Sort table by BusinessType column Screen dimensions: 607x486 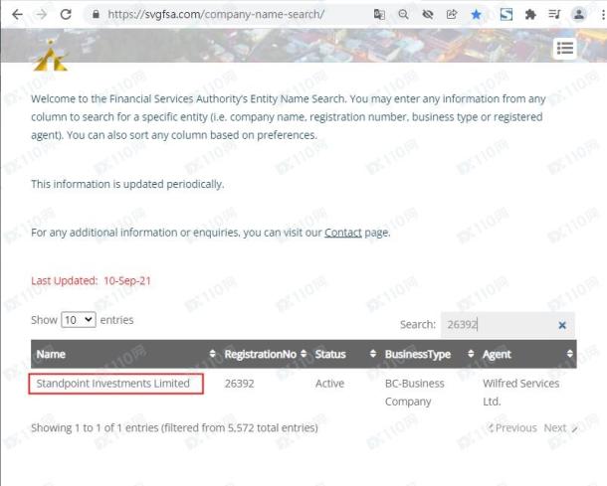click(x=429, y=354)
